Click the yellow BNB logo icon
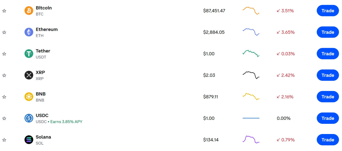342x151 pixels. pyautogui.click(x=29, y=97)
